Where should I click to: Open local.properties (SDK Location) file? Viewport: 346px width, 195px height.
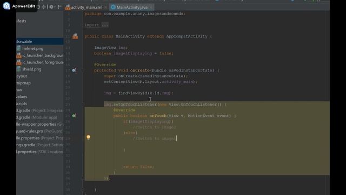pyautogui.click(x=39, y=152)
